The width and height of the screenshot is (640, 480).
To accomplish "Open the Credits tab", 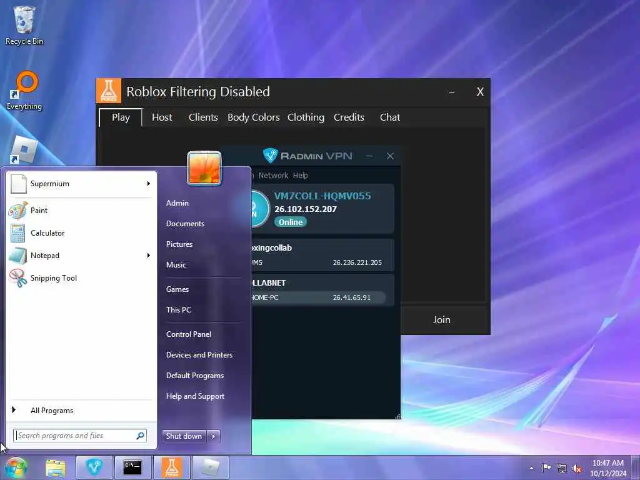I will pyautogui.click(x=349, y=117).
